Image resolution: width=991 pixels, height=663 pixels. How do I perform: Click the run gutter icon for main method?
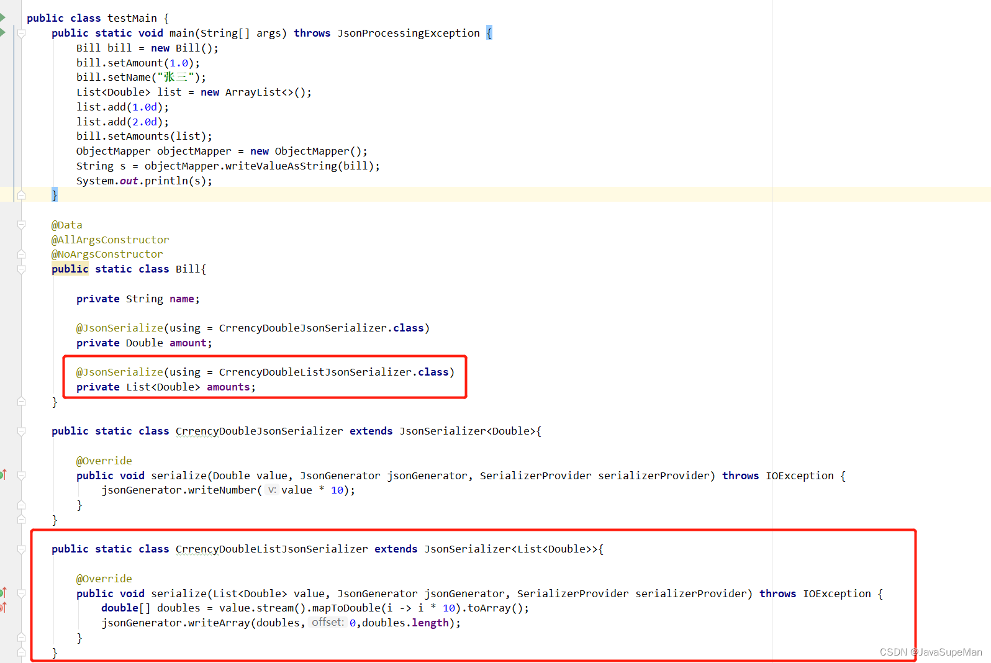point(2,32)
